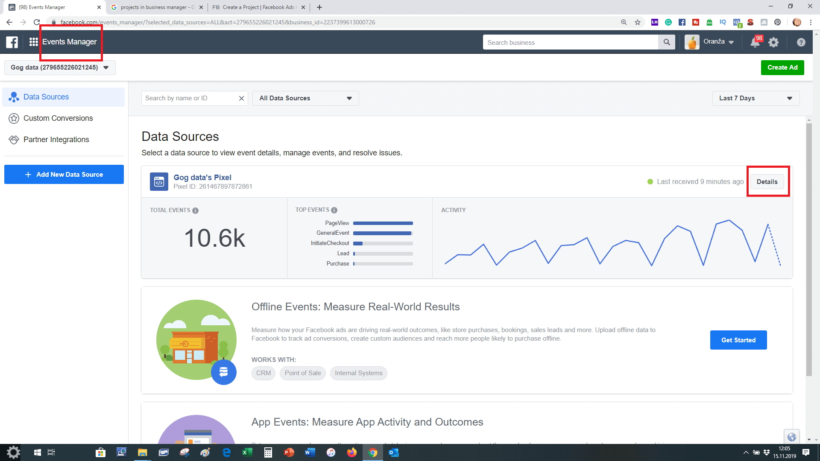This screenshot has width=820, height=461.
Task: Open the Gog data's Pixel link
Action: tap(202, 178)
